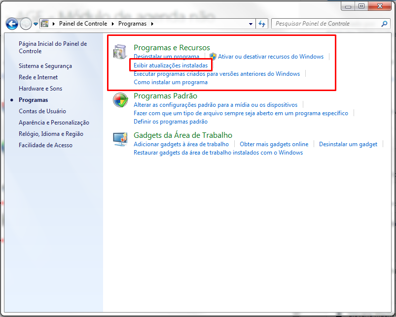The width and height of the screenshot is (396, 317).
Task: Open Relógio, Idioma e Região category
Action: tap(51, 134)
